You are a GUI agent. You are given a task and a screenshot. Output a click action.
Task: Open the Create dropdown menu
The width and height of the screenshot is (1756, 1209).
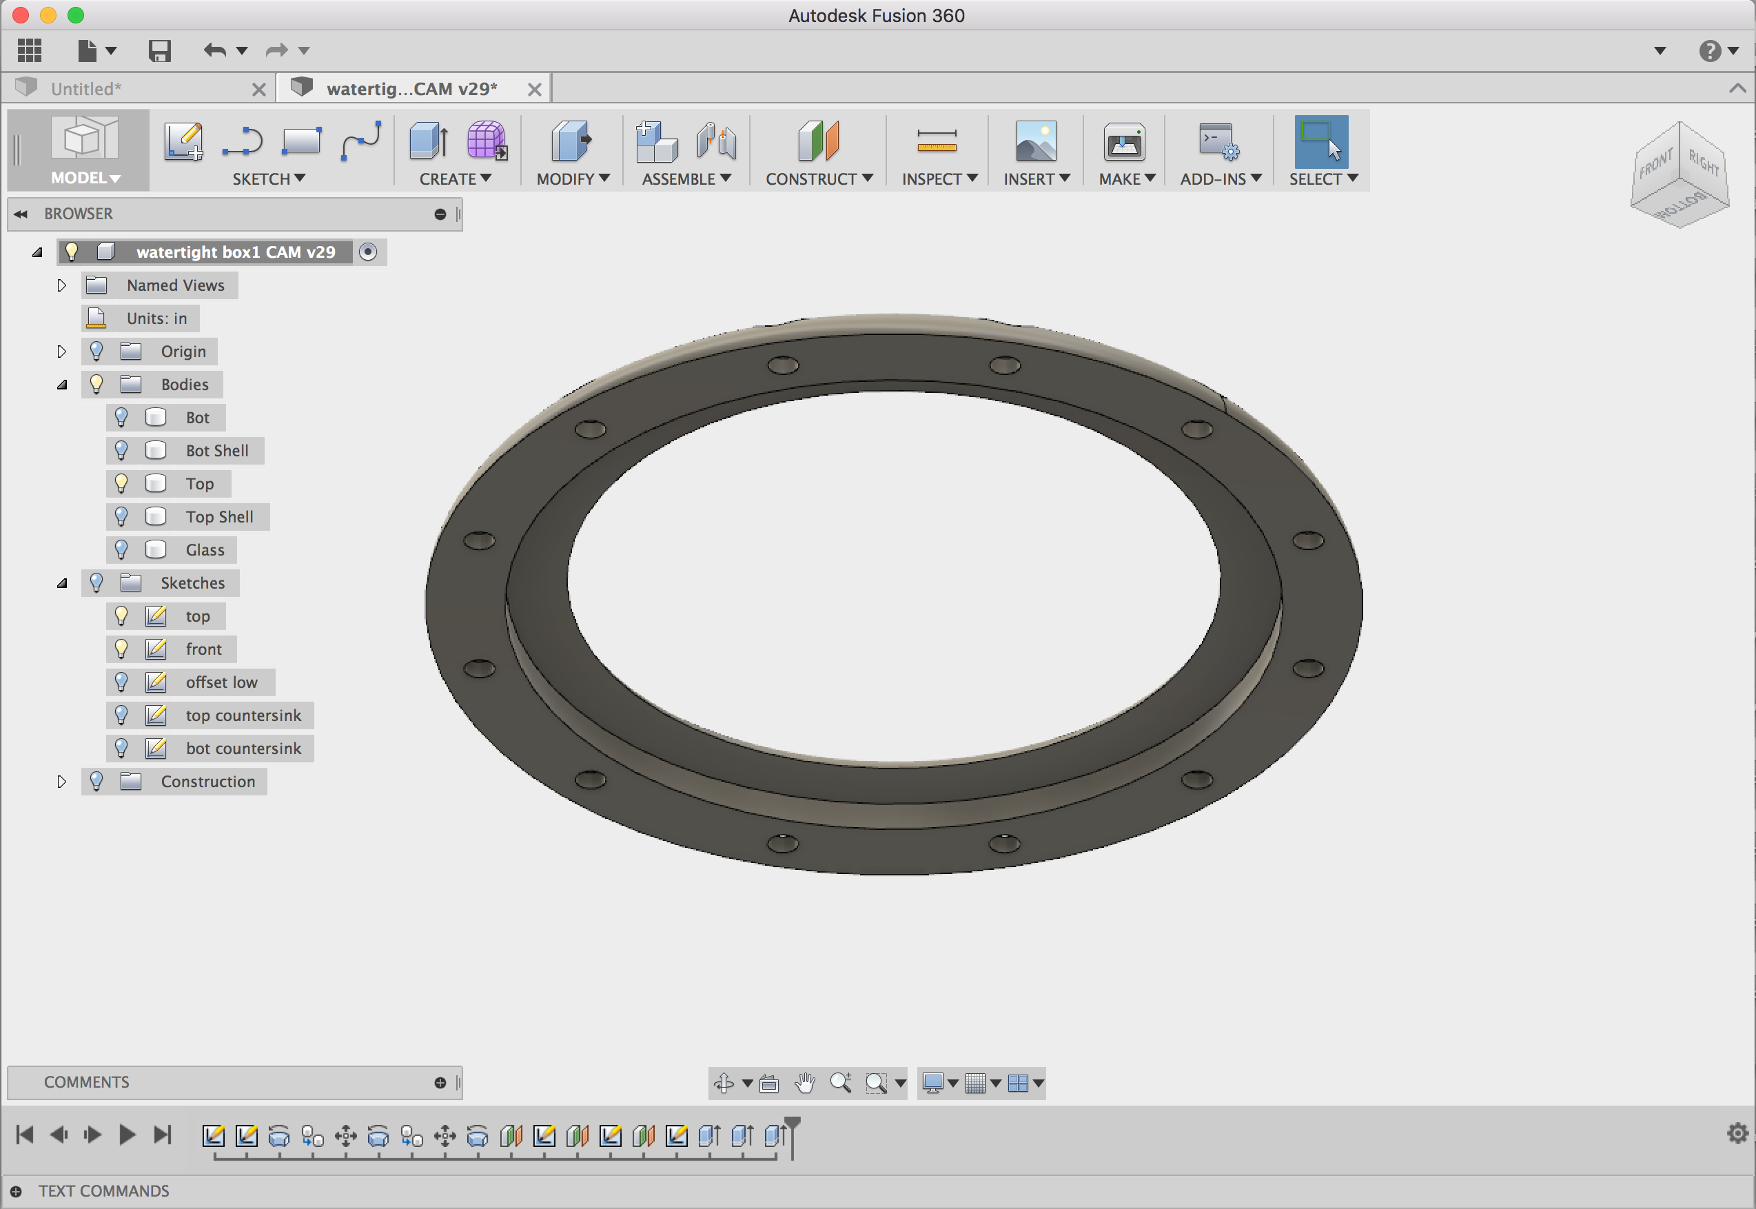click(x=458, y=177)
